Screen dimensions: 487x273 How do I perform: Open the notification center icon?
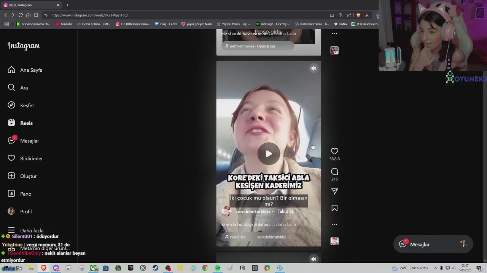pyautogui.click(x=479, y=268)
